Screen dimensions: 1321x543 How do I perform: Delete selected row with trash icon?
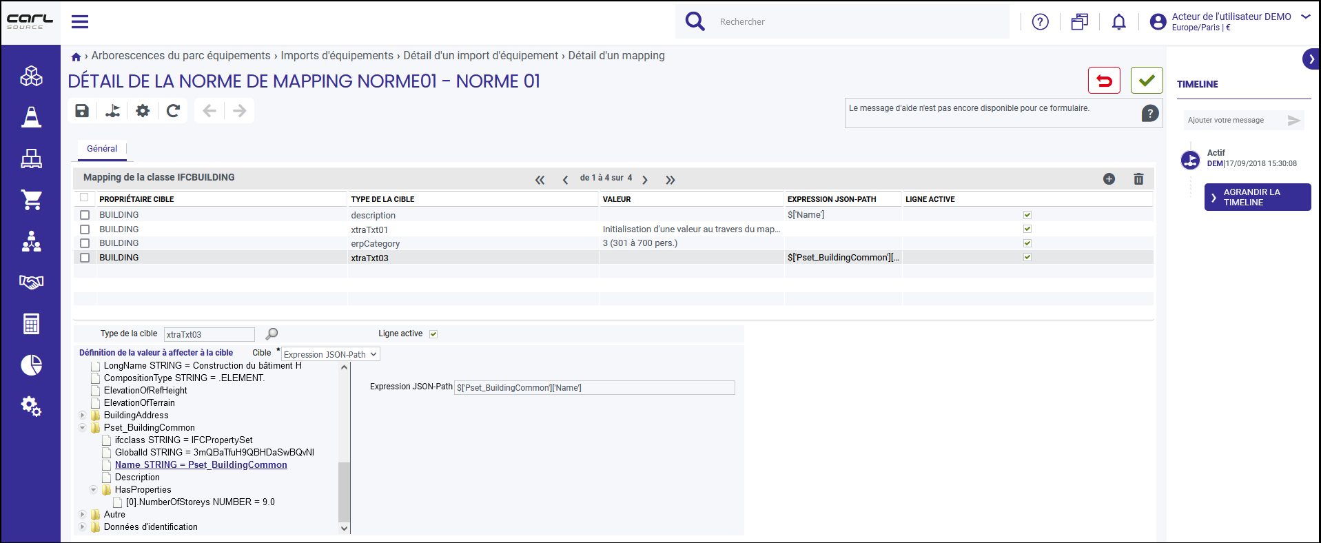[x=1138, y=179]
